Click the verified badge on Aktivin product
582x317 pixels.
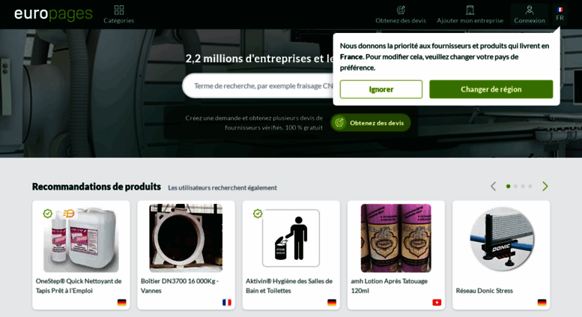click(x=258, y=214)
